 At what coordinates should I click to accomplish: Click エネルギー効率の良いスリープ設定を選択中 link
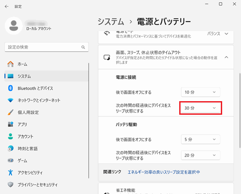164,172
